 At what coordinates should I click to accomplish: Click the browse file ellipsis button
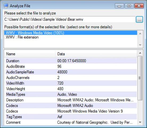pyautogui.click(x=139, y=19)
